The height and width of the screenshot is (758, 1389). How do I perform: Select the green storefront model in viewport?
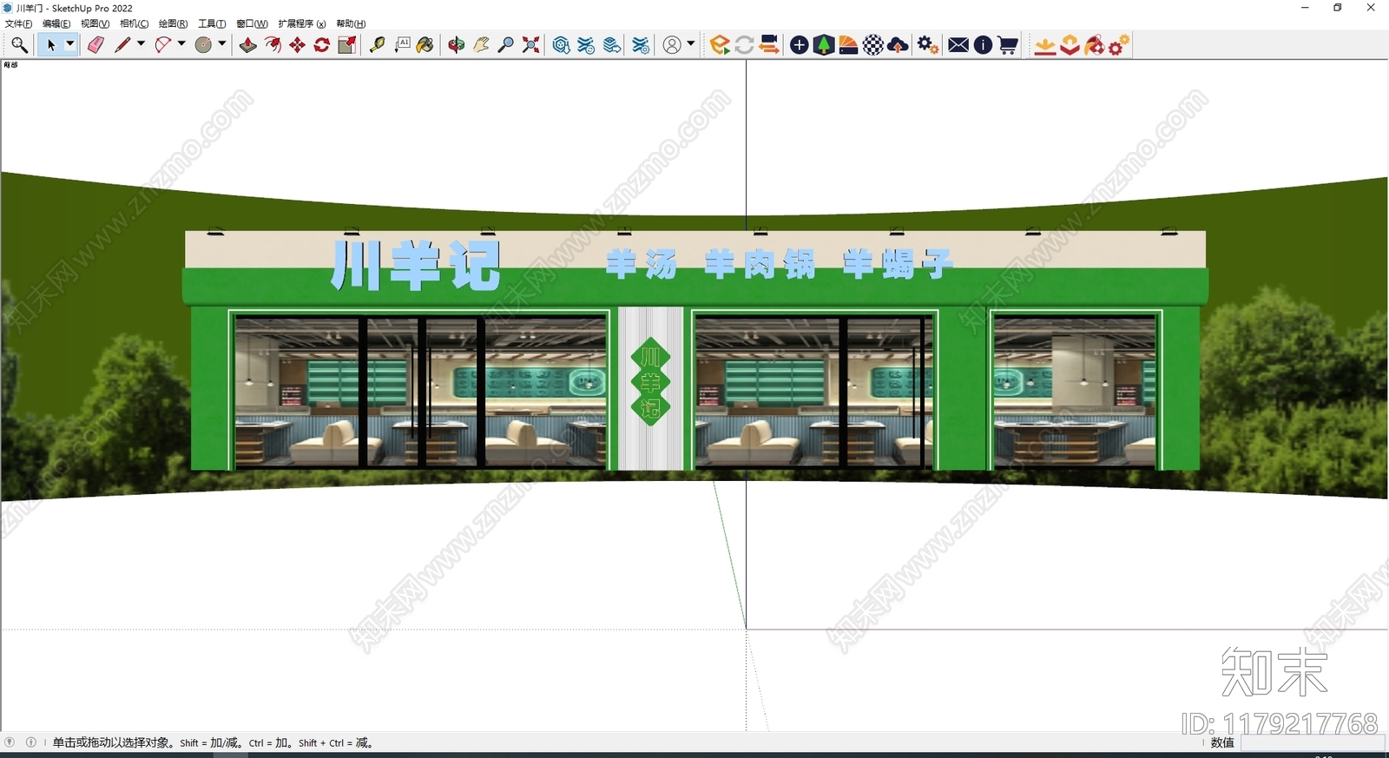(694, 351)
